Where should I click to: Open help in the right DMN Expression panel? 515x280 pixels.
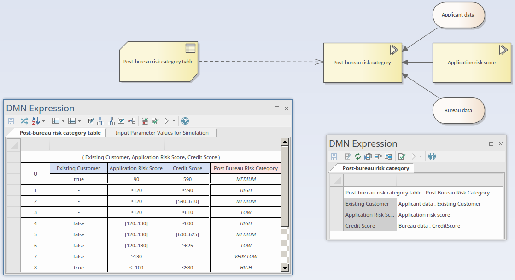(x=432, y=156)
